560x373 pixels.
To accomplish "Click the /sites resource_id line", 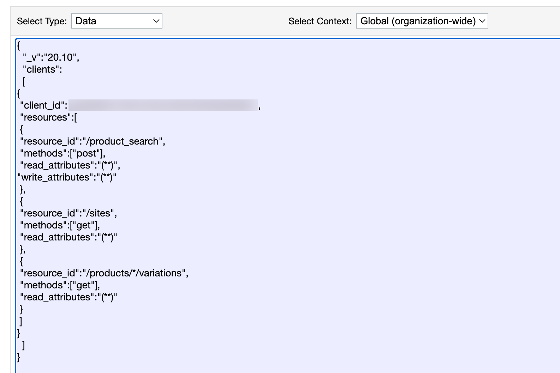I will [x=68, y=213].
